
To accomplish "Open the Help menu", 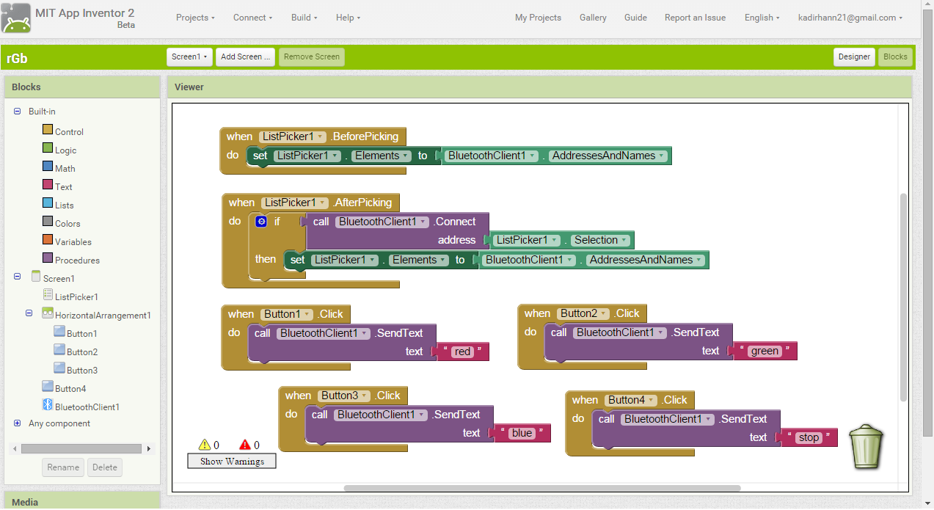I will coord(348,18).
